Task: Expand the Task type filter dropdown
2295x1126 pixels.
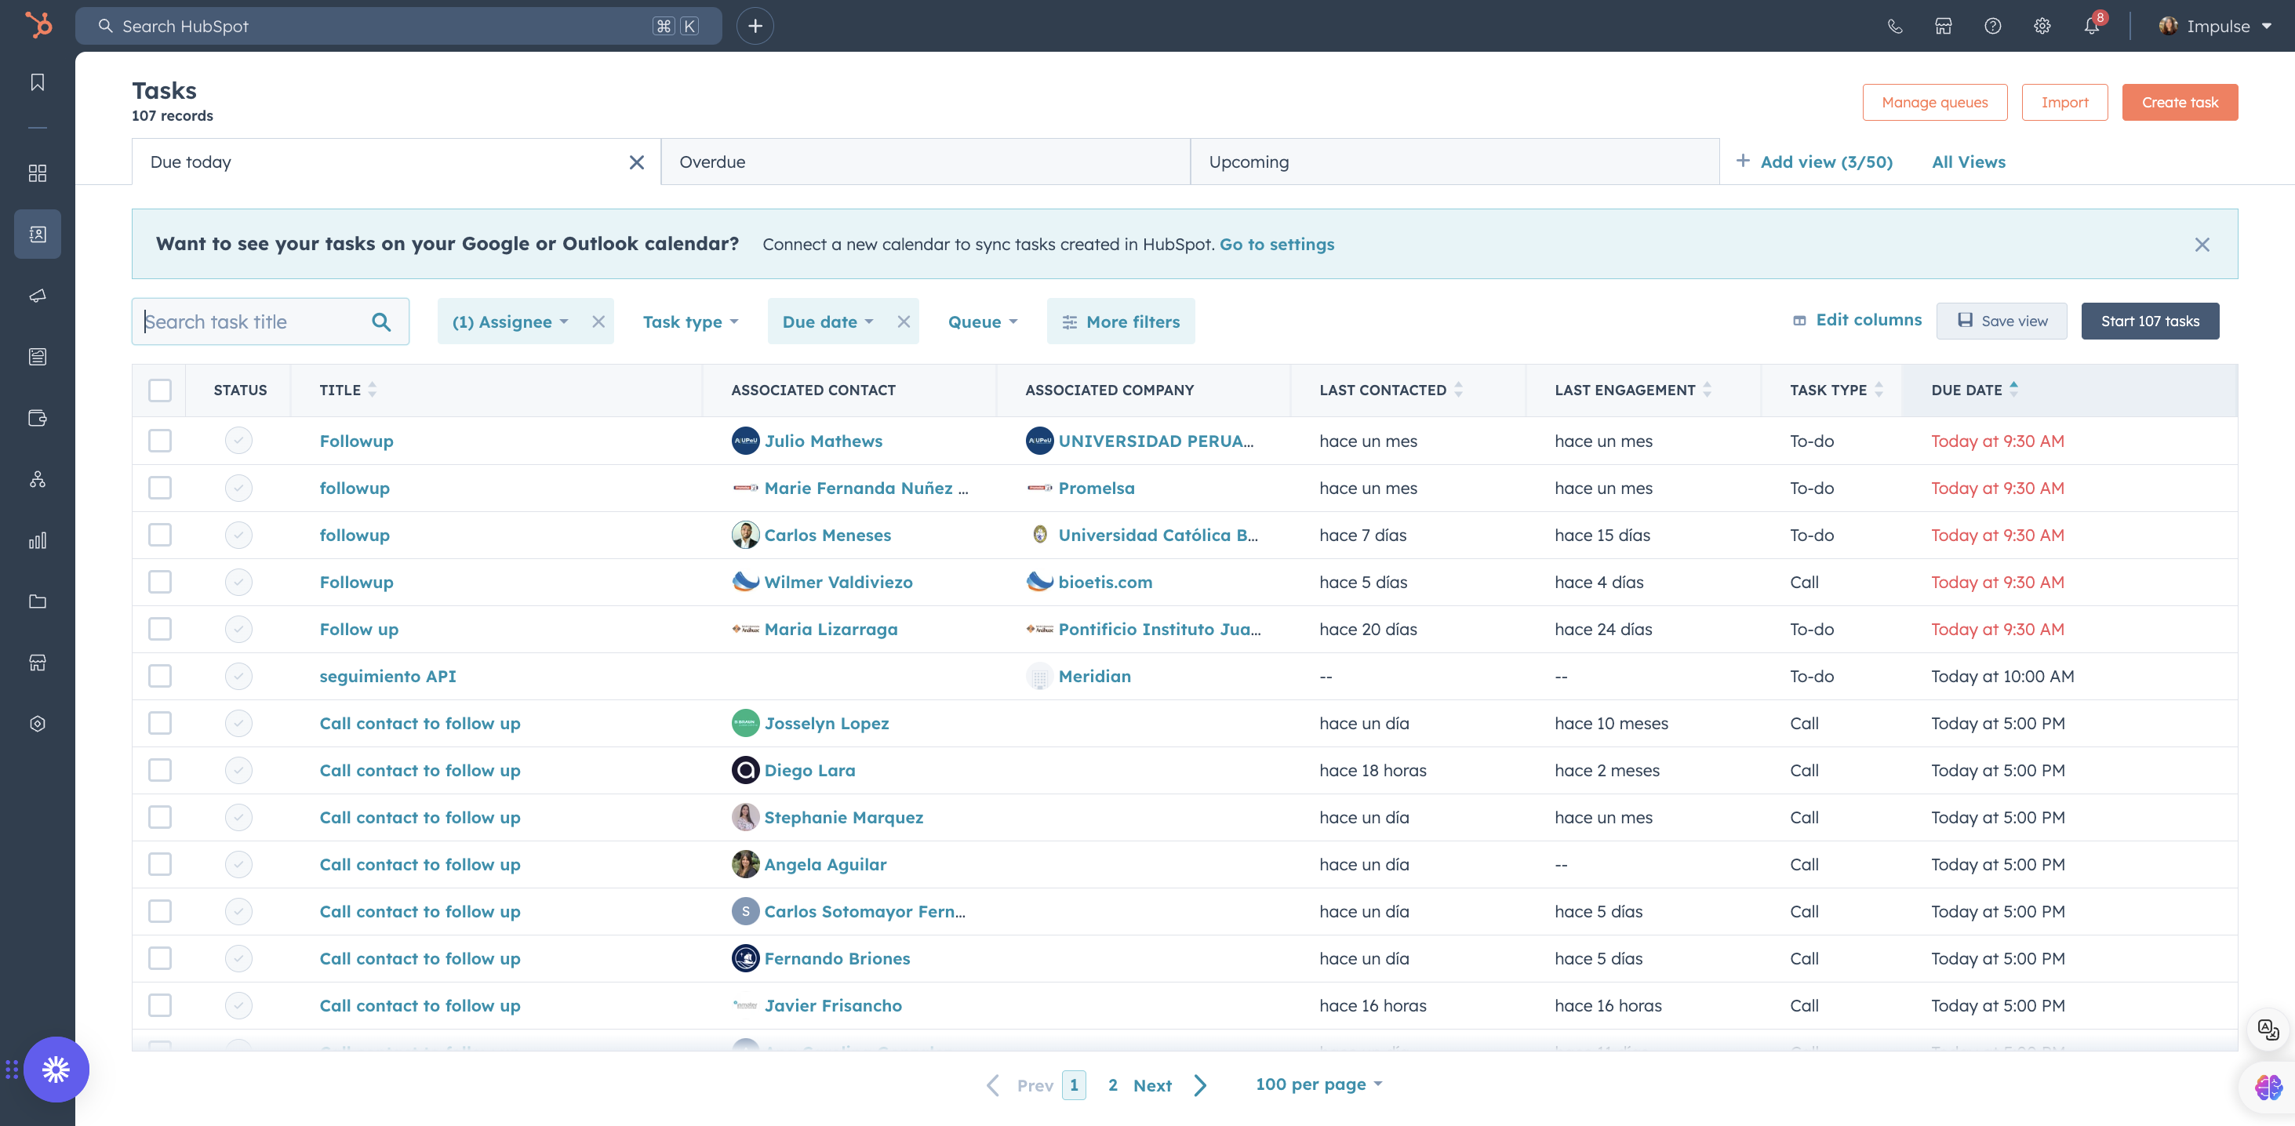Action: pos(690,321)
